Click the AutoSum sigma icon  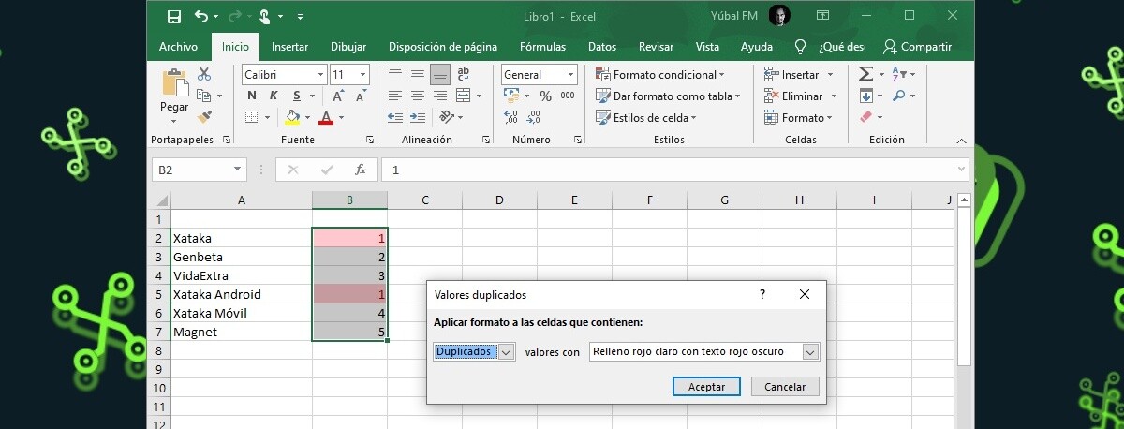[x=865, y=74]
